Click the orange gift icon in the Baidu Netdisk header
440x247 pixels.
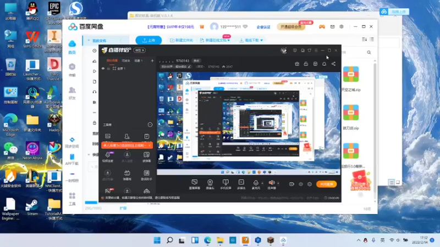(x=202, y=27)
